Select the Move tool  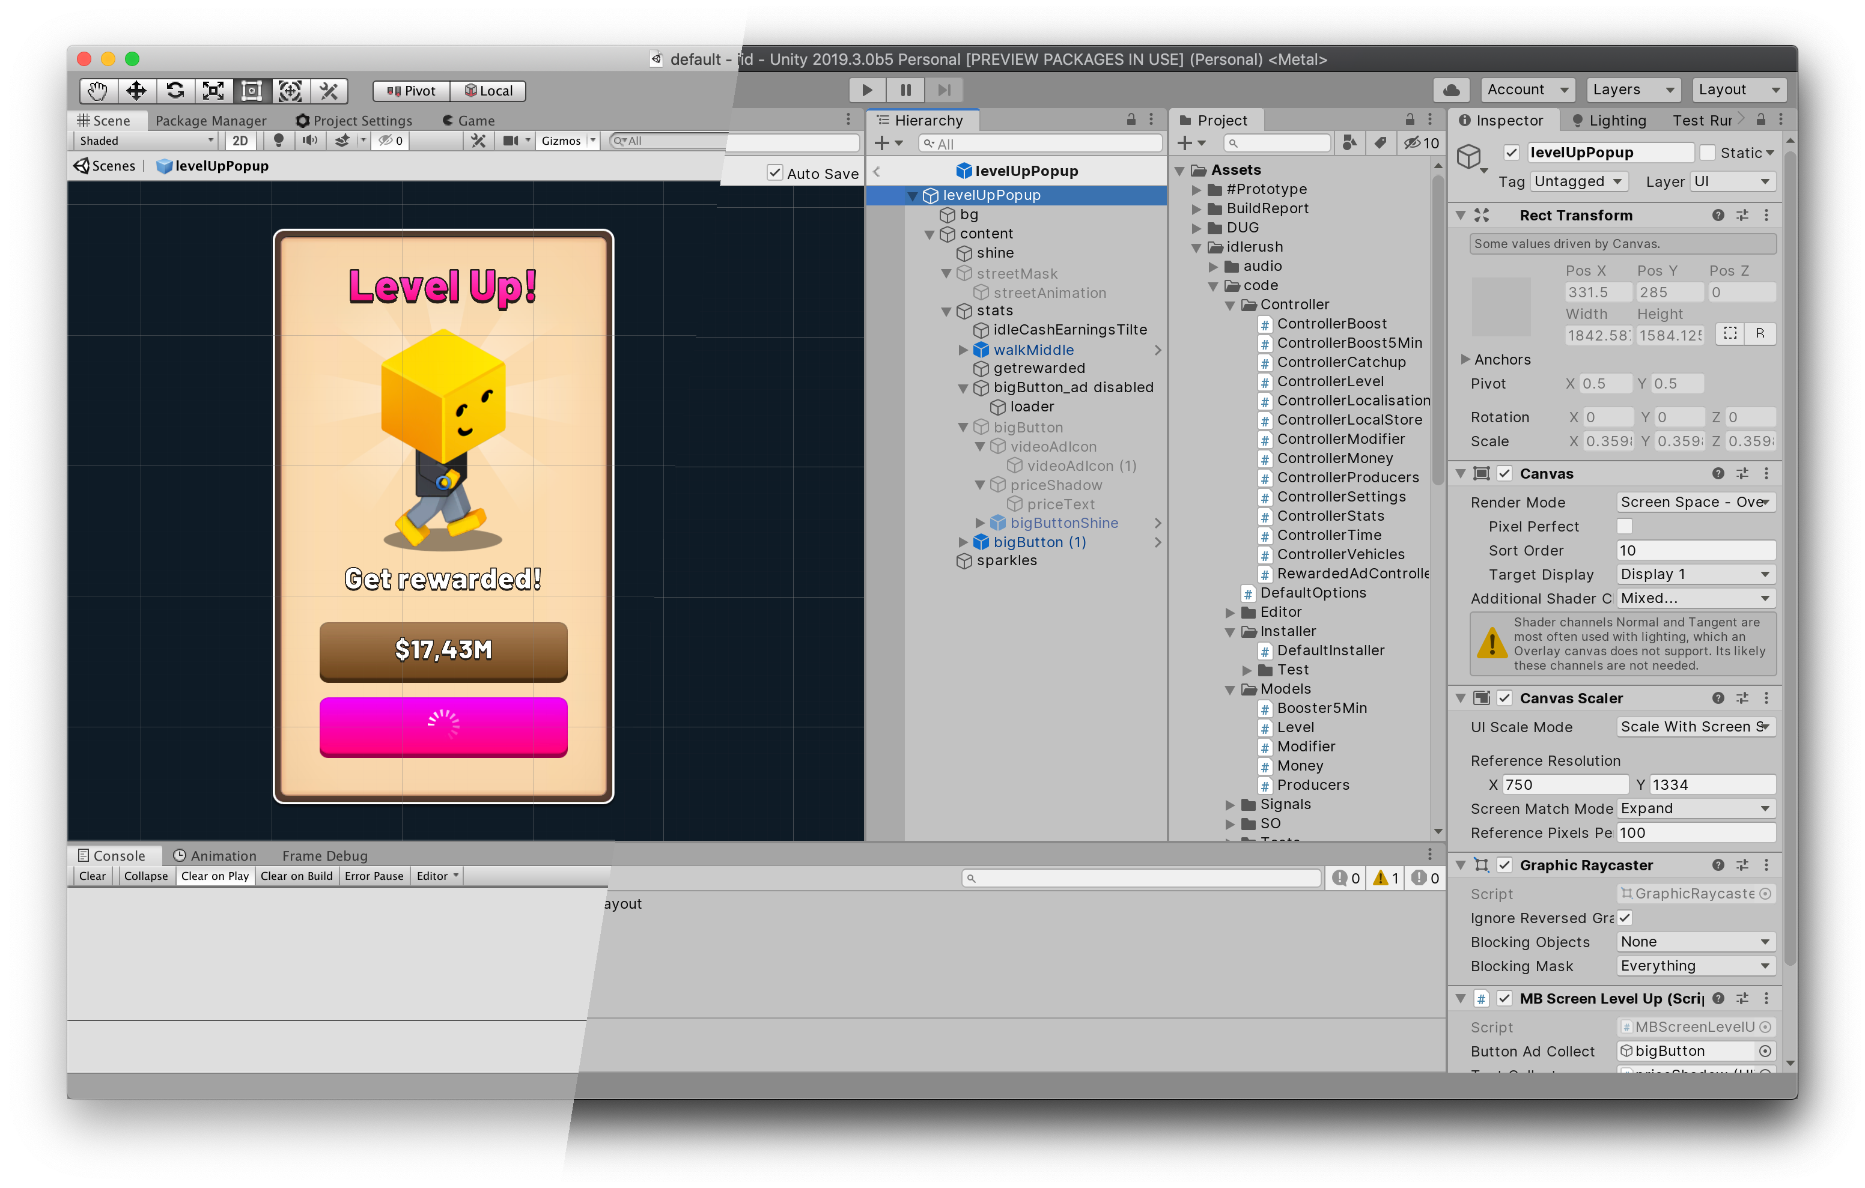tap(136, 91)
